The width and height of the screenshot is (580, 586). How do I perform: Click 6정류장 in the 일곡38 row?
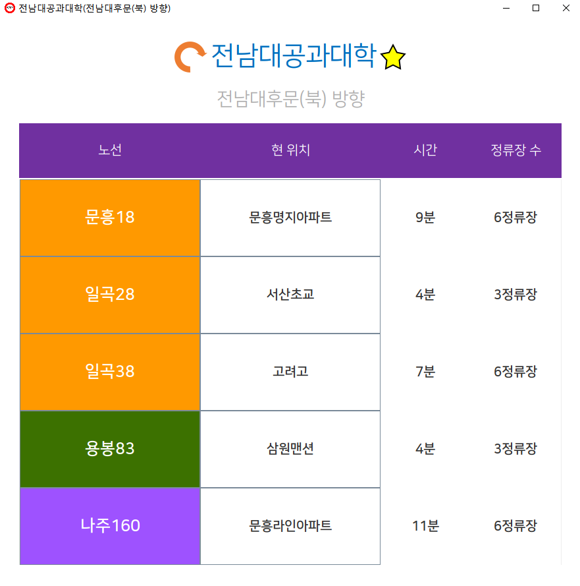[x=515, y=372]
